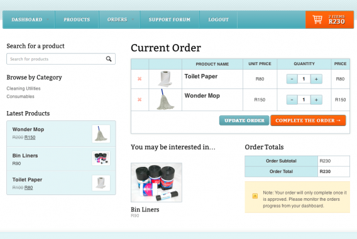Open Toilet Paper in Latest Products
The image size is (357, 239).
[x=27, y=179]
